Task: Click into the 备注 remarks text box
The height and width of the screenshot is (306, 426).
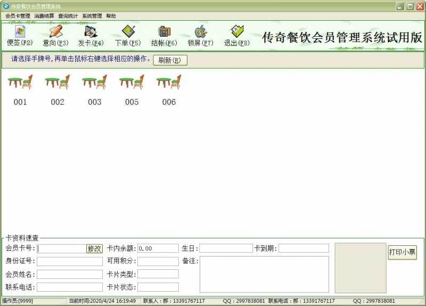Action: point(264,274)
